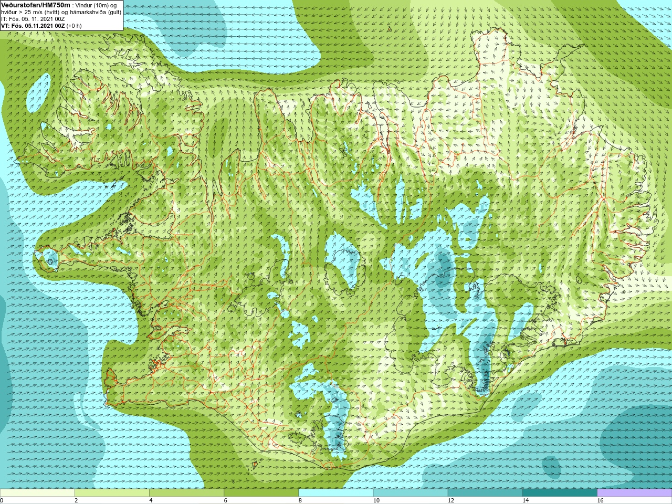Image resolution: width=672 pixels, height=504 pixels.
Task: Click the scale label "6"
Action: [226, 500]
